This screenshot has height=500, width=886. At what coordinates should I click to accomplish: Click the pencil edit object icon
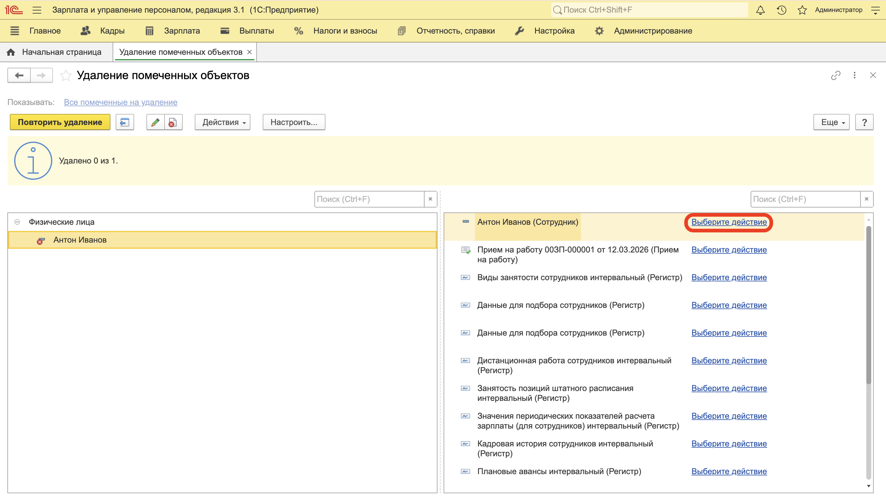(x=155, y=122)
